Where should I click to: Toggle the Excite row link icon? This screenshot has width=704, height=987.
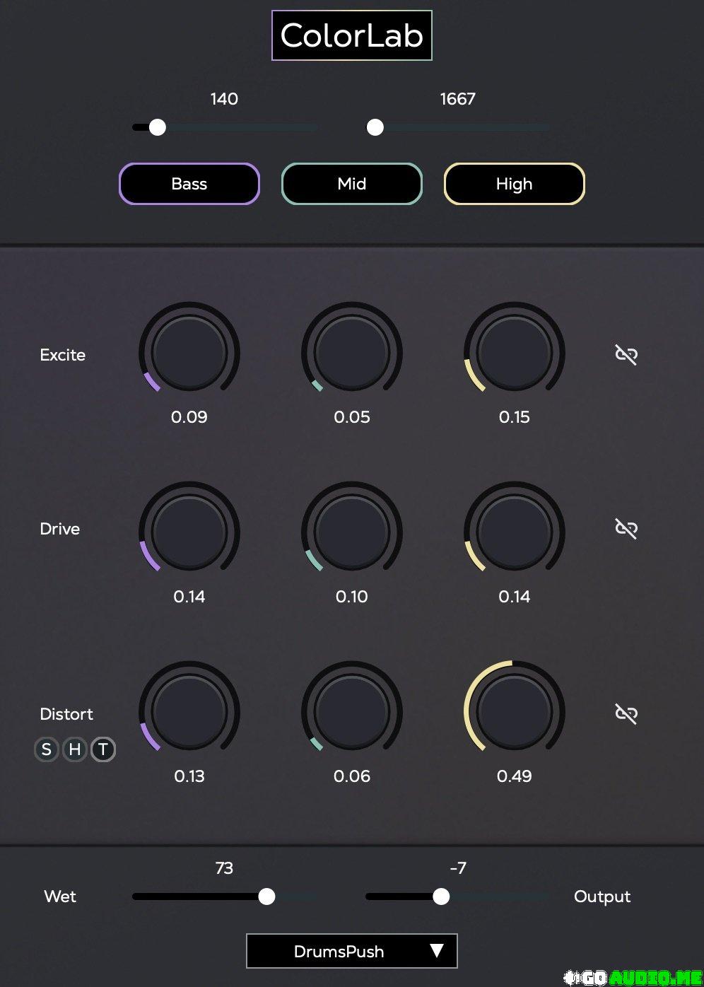626,355
